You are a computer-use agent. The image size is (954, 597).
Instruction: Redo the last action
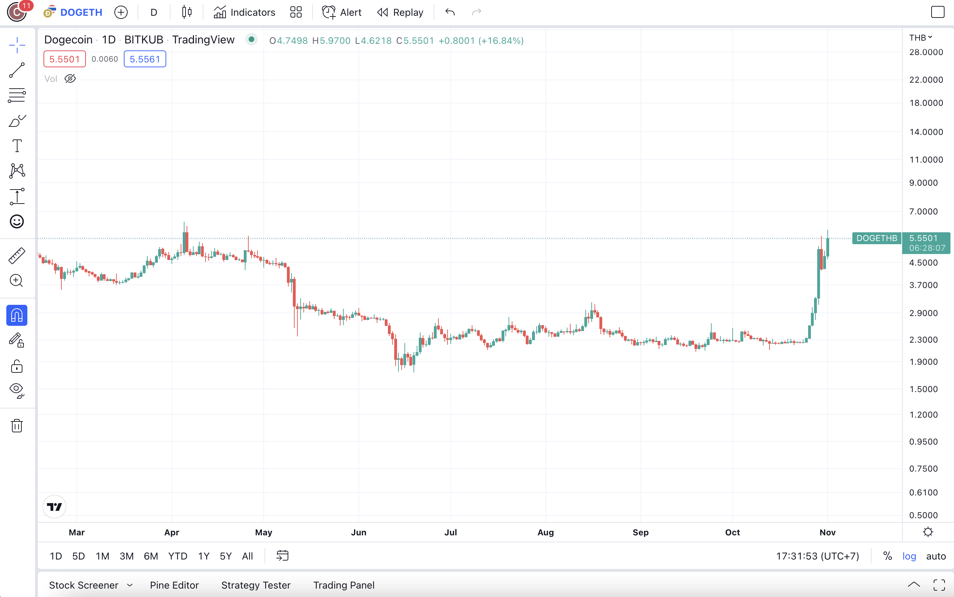(x=477, y=12)
